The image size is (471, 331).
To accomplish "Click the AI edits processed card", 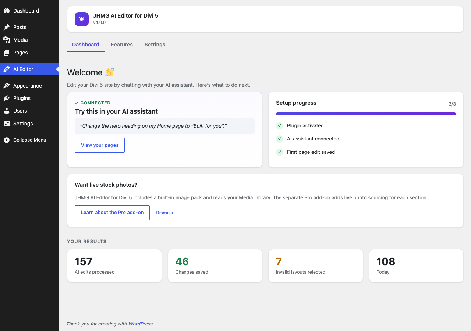I will (x=114, y=266).
